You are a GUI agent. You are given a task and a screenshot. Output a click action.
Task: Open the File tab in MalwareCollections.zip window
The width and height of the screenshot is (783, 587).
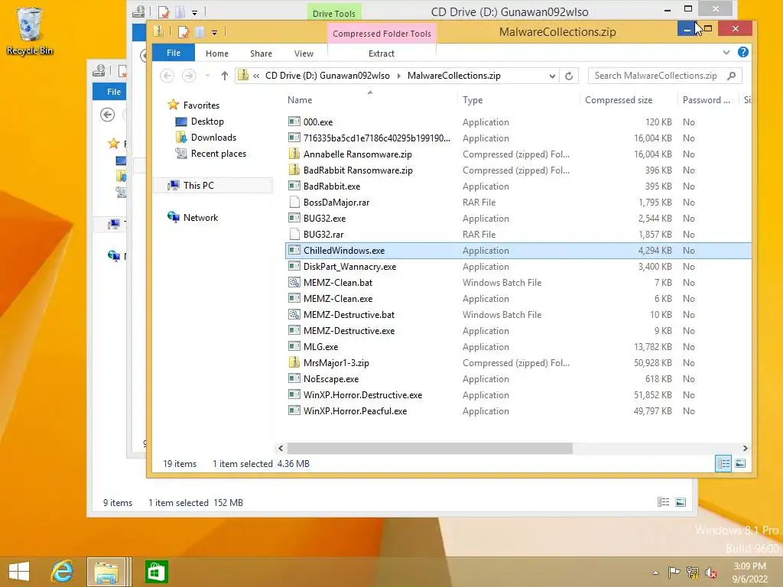pyautogui.click(x=174, y=53)
